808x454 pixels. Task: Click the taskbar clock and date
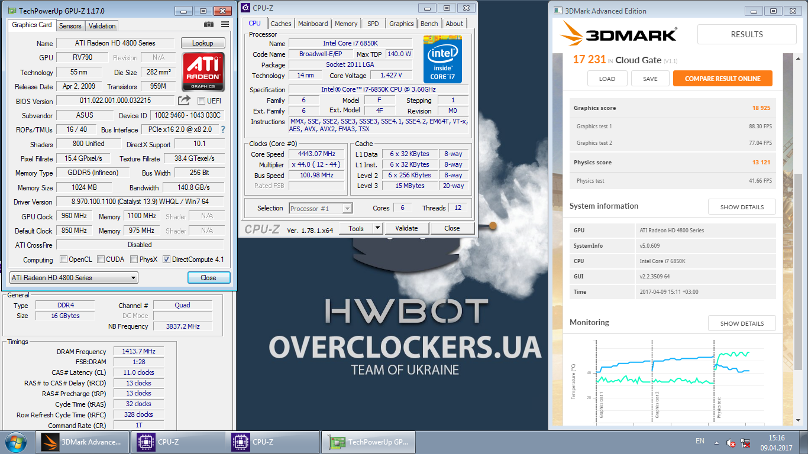click(x=776, y=442)
